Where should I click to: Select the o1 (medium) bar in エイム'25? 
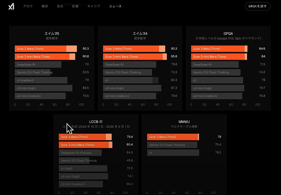click(x=41, y=80)
